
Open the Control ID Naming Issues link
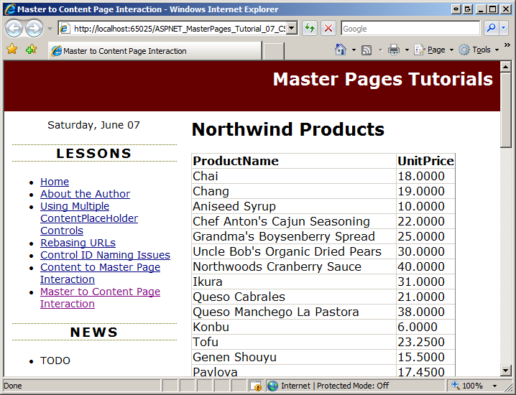point(106,255)
